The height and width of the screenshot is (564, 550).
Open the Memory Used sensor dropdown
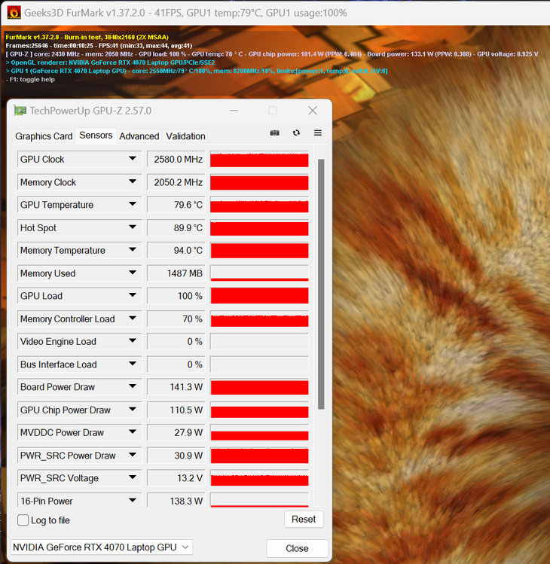133,273
